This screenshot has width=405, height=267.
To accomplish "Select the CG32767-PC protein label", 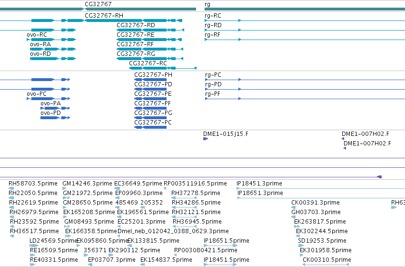I will coord(153,123).
